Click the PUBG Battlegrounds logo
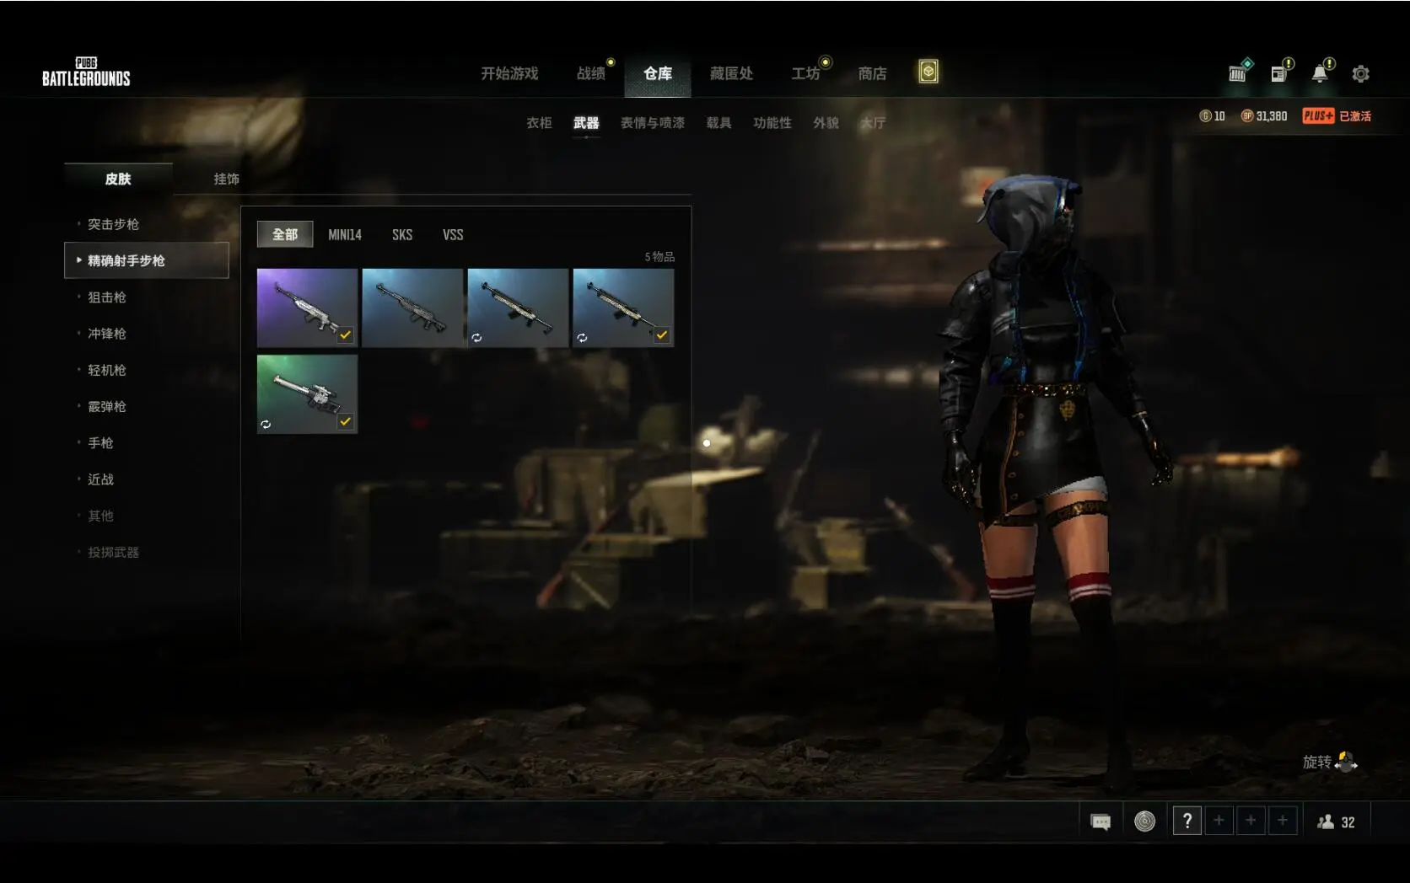The image size is (1410, 883). 86,72
